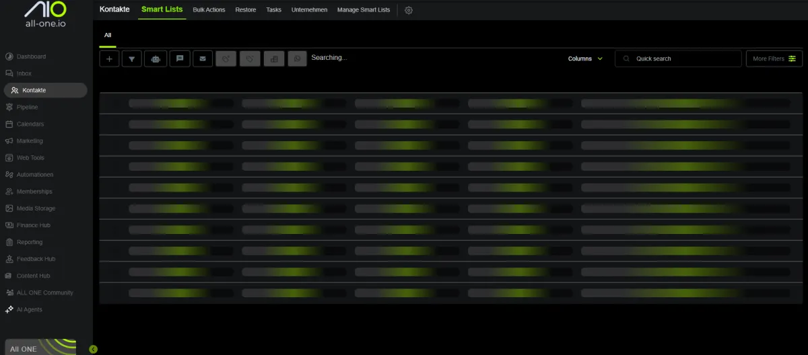This screenshot has width=808, height=355.
Task: Collapse the sidebar with green arrow
Action: [93, 349]
